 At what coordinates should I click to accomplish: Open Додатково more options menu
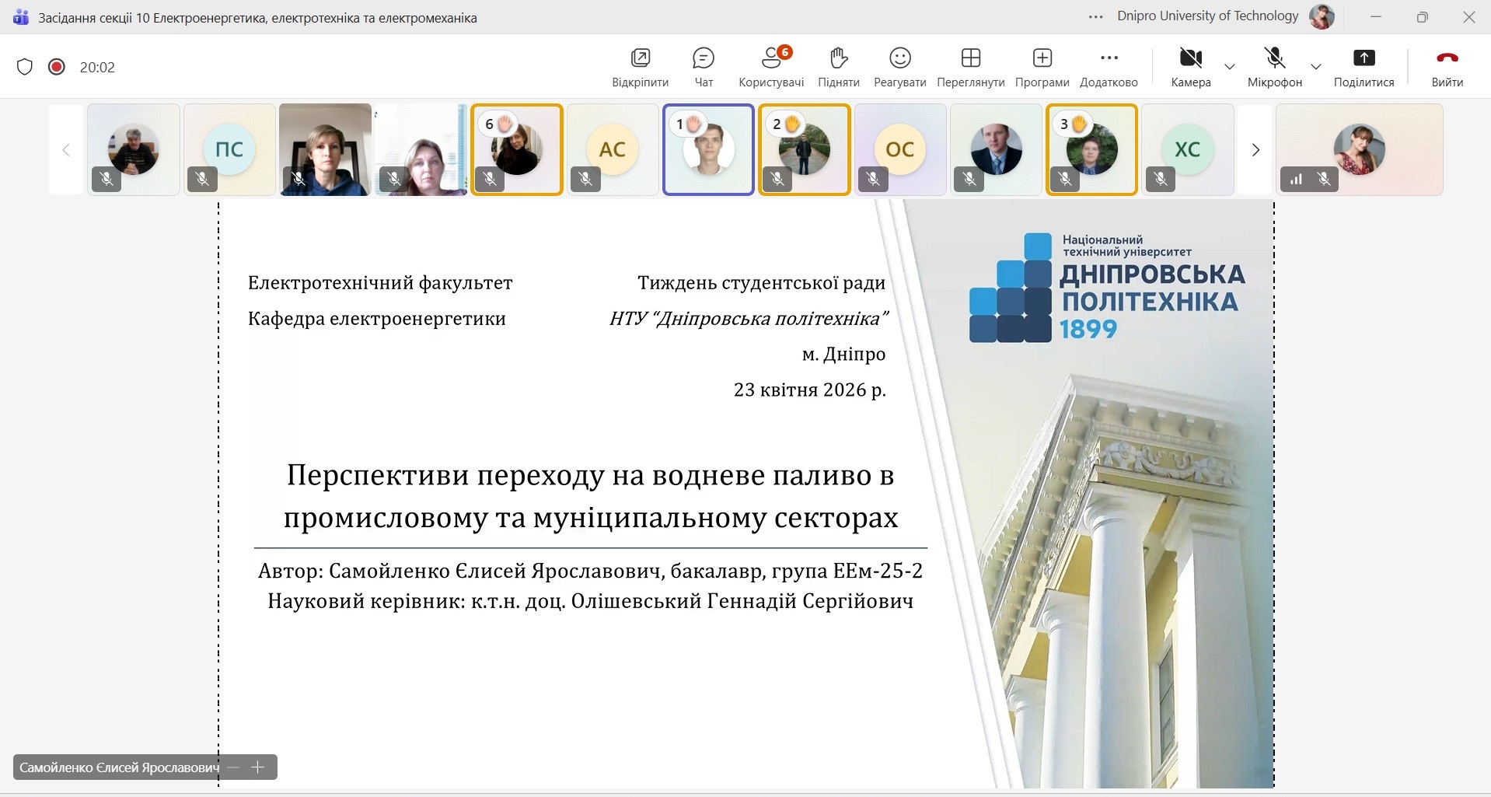pyautogui.click(x=1109, y=66)
